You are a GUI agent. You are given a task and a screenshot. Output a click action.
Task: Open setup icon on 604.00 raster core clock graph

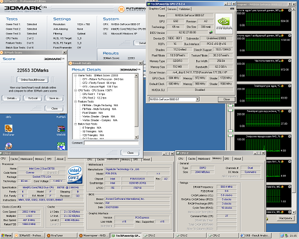[x=283, y=10]
